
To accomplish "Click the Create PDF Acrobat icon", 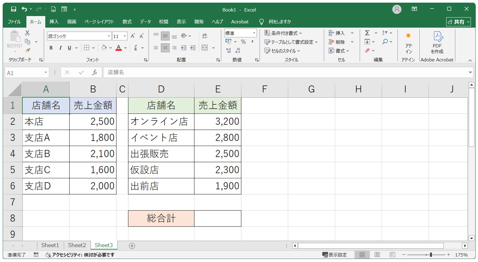I will tap(437, 42).
